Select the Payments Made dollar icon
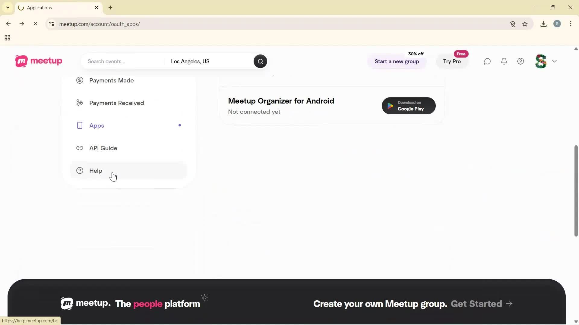 (79, 80)
